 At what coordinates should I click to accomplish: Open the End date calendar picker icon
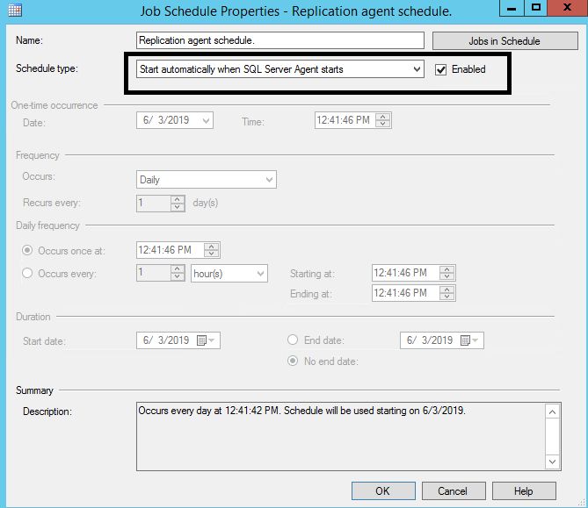tap(469, 340)
